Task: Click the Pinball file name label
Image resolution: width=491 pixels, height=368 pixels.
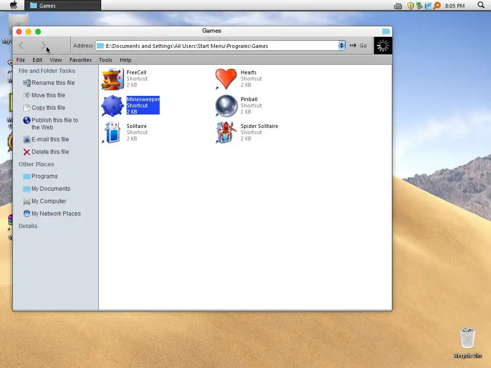Action: pyautogui.click(x=249, y=99)
